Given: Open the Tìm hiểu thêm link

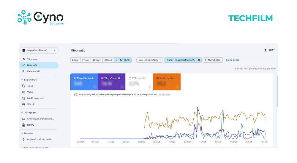Looking at the screenshot, I should (164, 95).
